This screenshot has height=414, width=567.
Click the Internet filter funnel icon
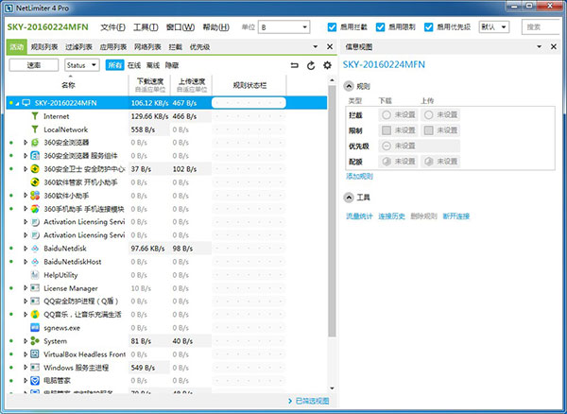tap(35, 115)
